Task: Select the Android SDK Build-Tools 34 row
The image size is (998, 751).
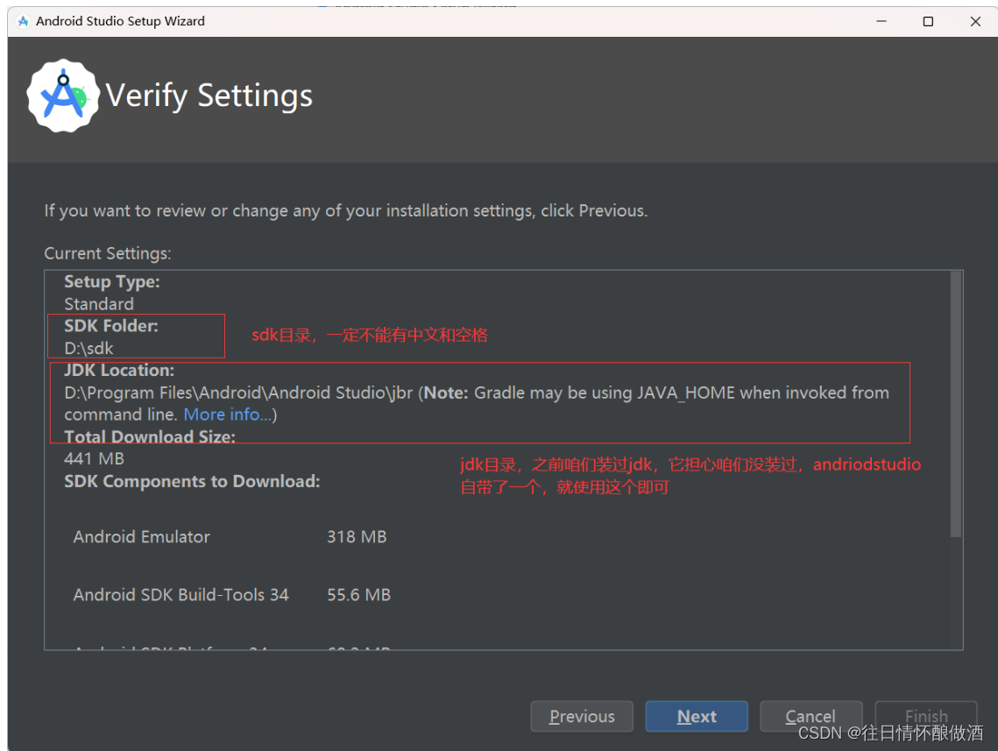Action: [231, 595]
